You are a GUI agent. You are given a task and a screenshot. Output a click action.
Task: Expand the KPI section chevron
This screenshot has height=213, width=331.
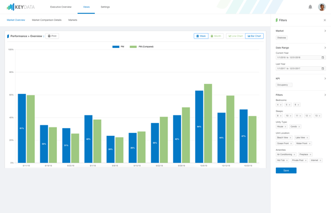pyautogui.click(x=325, y=78)
